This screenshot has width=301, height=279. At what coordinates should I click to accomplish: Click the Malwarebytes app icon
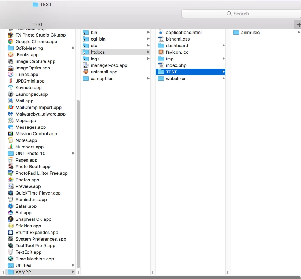(11, 114)
